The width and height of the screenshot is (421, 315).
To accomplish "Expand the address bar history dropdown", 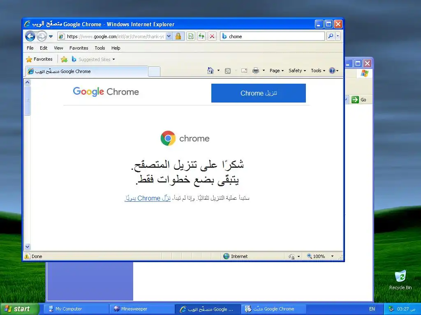I will coord(169,37).
